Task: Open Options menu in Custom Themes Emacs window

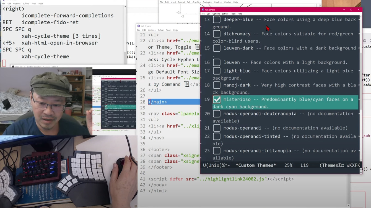Action: [x=216, y=14]
